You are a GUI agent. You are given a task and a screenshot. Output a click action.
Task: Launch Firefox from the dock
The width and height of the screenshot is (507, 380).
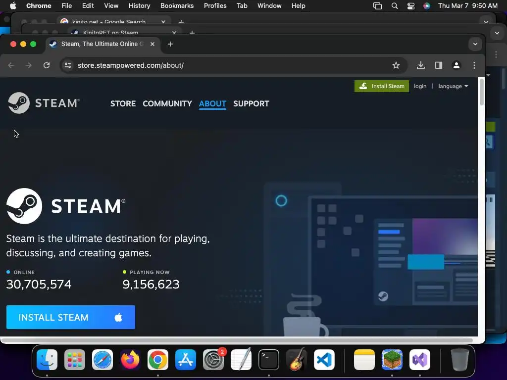click(x=130, y=360)
